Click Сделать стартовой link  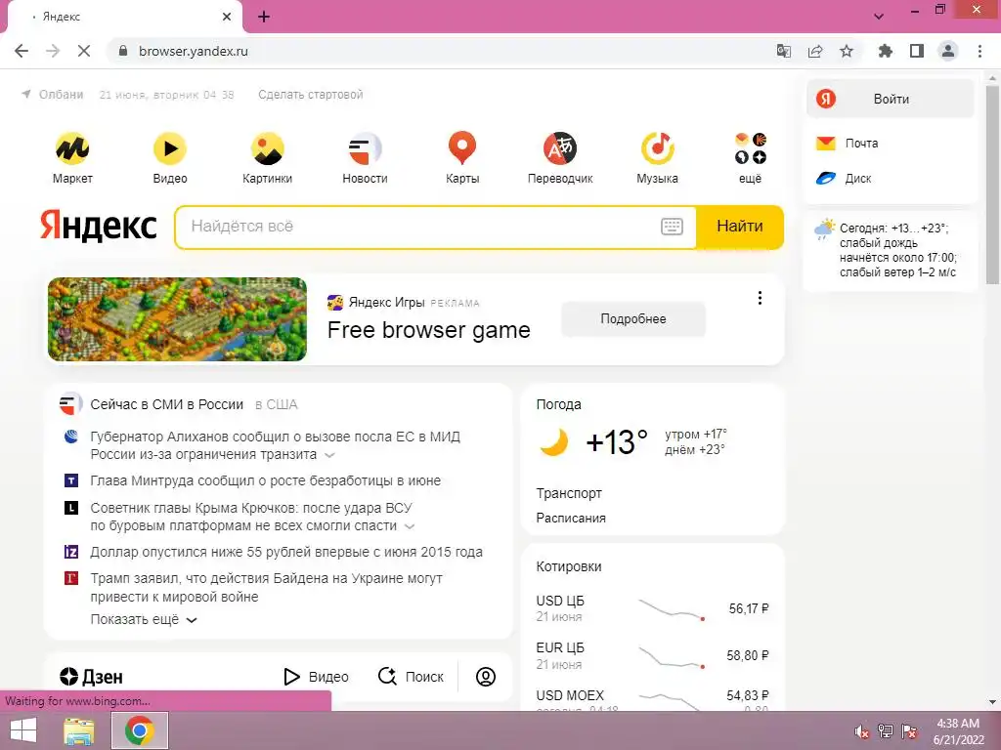click(310, 95)
